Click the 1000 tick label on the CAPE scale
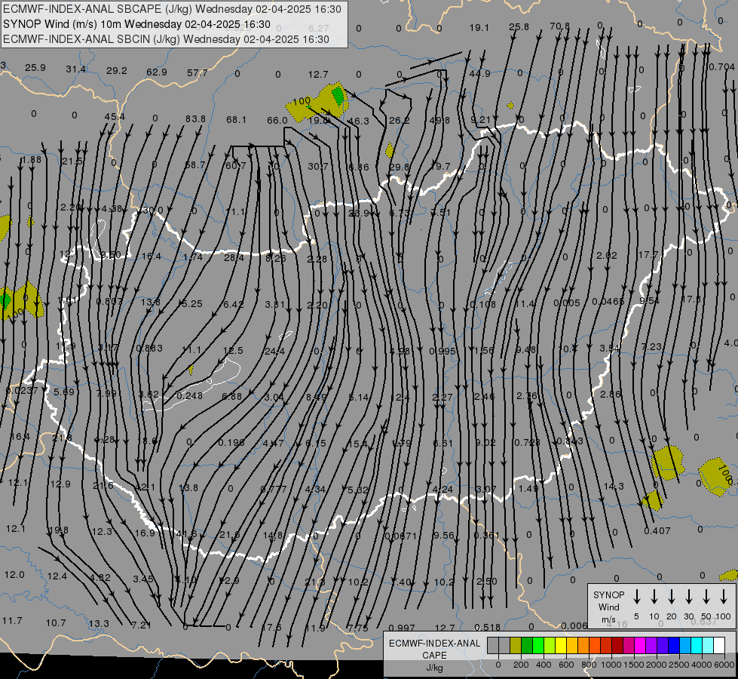Image resolution: width=738 pixels, height=679 pixels. click(611, 665)
